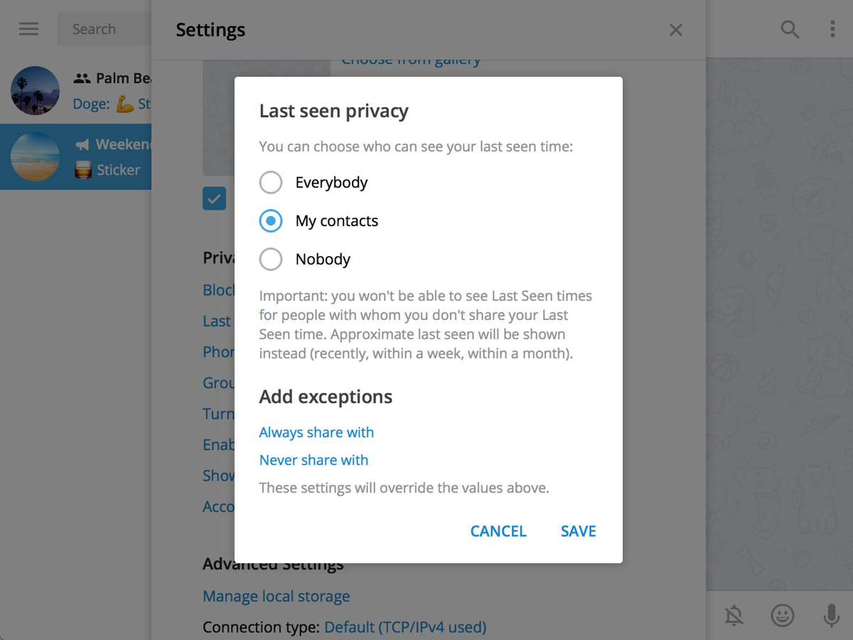853x640 pixels.
Task: Open the hamburger main menu
Action: [29, 29]
